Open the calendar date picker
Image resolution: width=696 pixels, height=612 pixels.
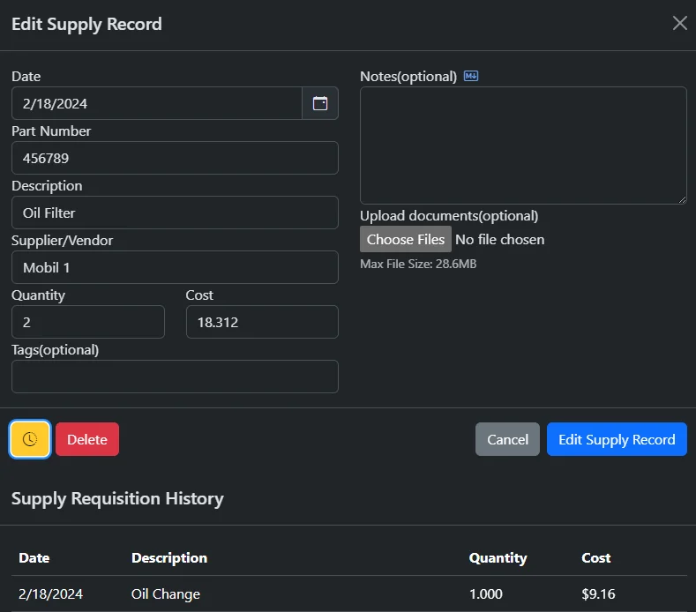320,103
